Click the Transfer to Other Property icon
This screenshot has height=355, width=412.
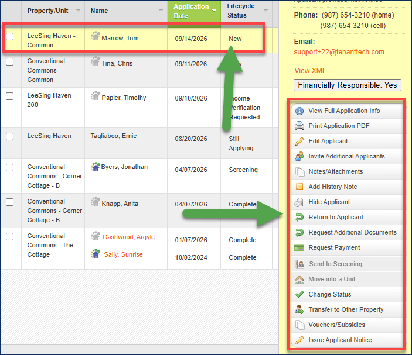(x=299, y=309)
